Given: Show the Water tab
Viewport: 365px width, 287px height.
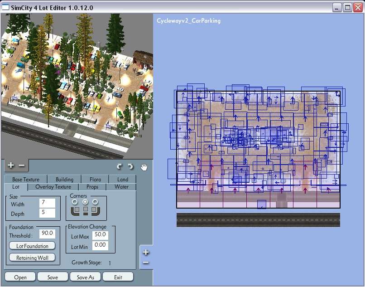Looking at the screenshot, I should coord(121,187).
